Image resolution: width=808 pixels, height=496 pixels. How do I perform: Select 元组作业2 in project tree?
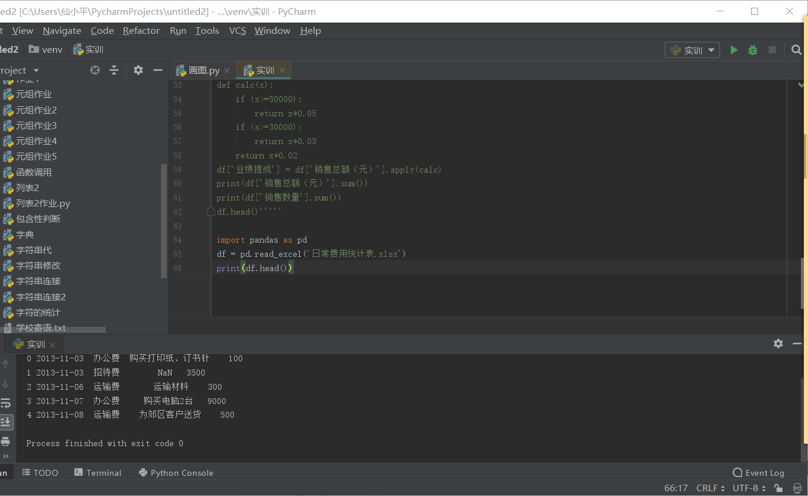tap(36, 110)
